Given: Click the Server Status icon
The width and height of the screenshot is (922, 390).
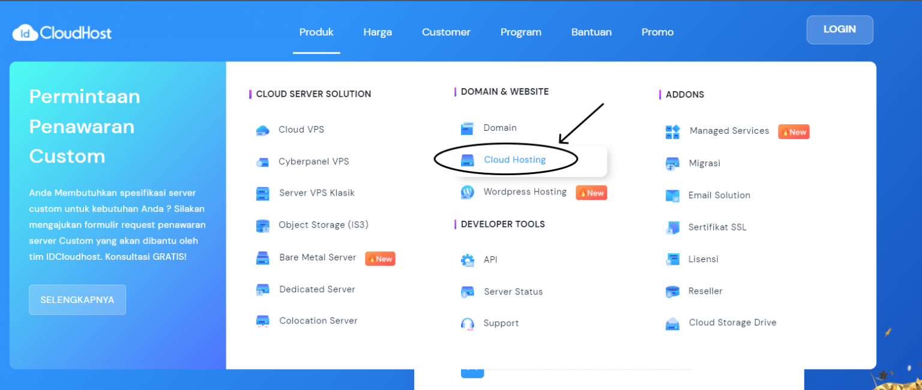Looking at the screenshot, I should click(468, 292).
